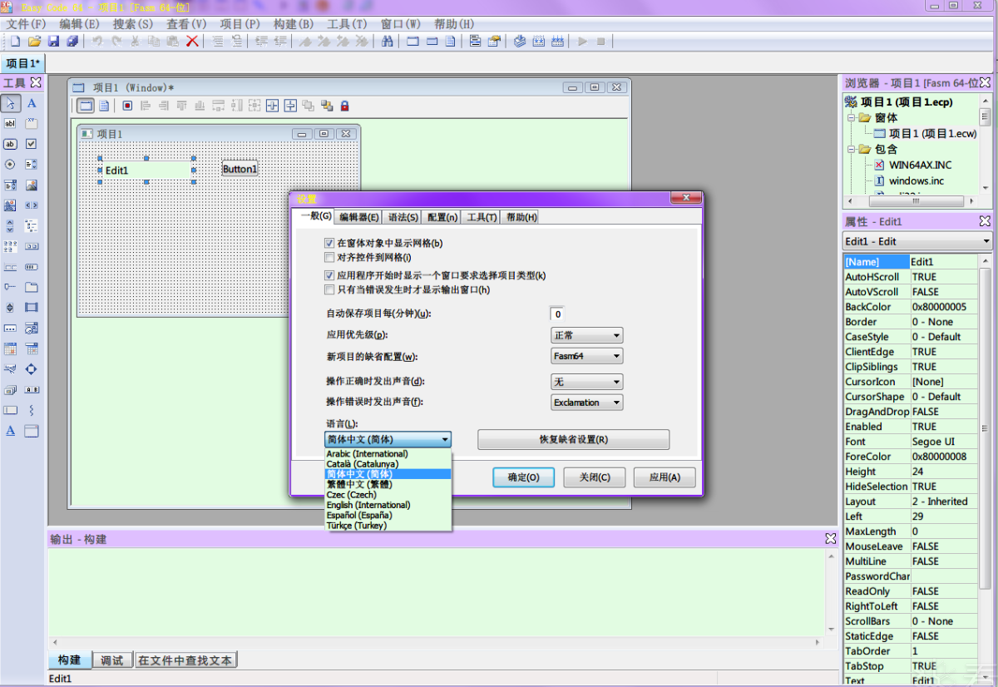
Task: Select the underlined A hyperlink tool
Action: click(x=11, y=431)
